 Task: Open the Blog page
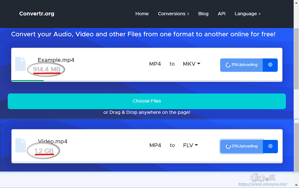[x=203, y=14]
